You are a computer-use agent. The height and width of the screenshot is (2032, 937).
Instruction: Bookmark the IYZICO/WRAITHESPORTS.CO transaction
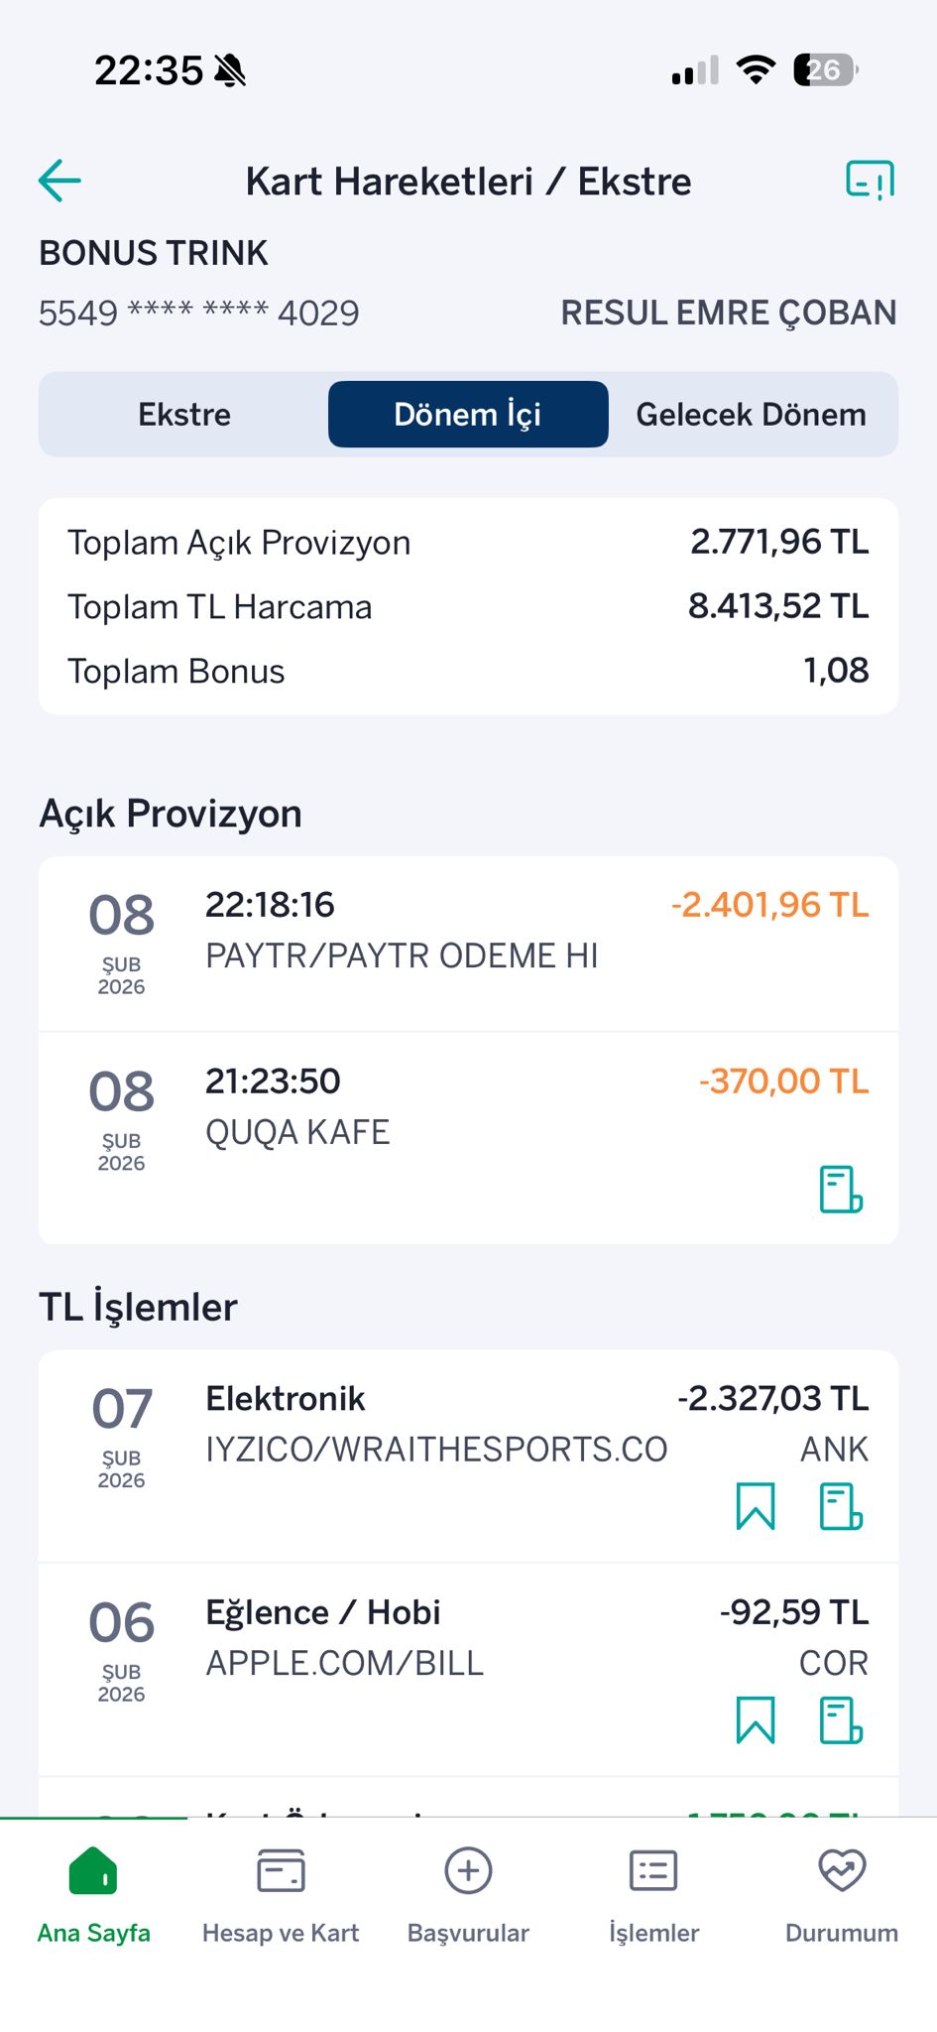(756, 1506)
